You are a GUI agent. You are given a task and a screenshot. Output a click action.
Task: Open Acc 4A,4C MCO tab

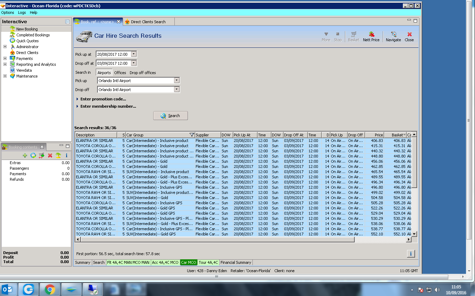point(165,262)
